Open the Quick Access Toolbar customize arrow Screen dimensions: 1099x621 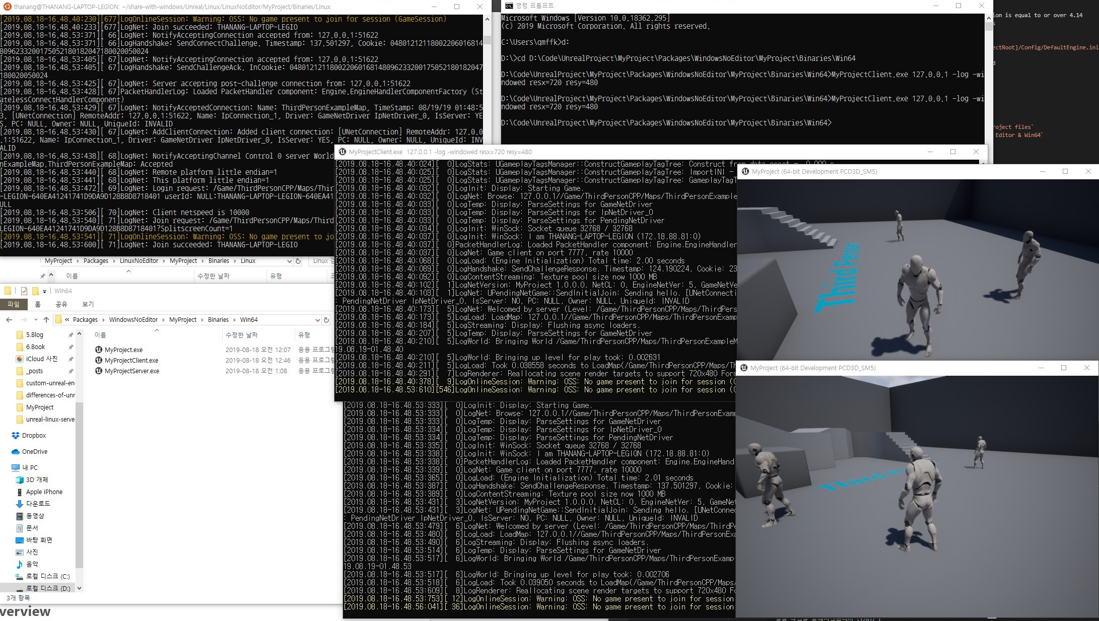point(45,291)
